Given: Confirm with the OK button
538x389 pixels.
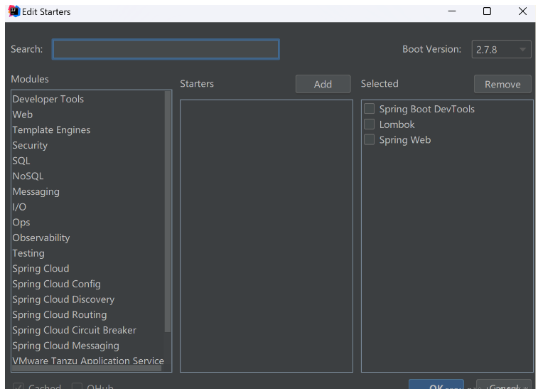Looking at the screenshot, I should pyautogui.click(x=436, y=385).
